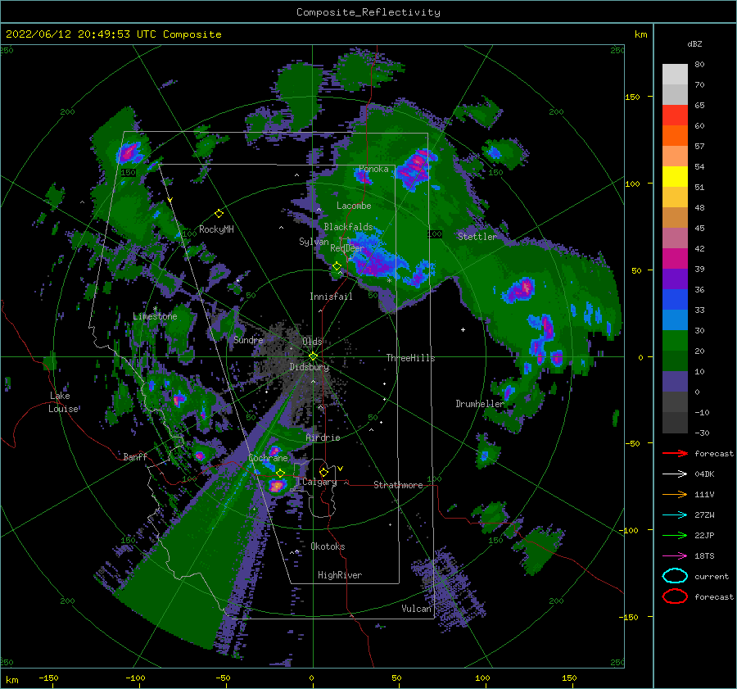Click the red forecast arrow legend icon
This screenshot has width=737, height=689.
[x=675, y=453]
